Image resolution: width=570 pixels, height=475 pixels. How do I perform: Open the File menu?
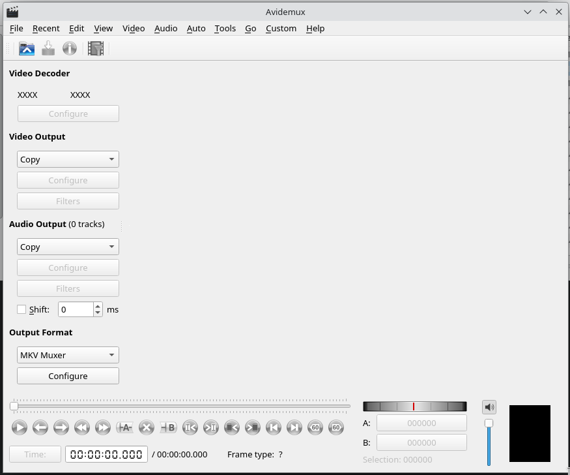[x=16, y=29]
